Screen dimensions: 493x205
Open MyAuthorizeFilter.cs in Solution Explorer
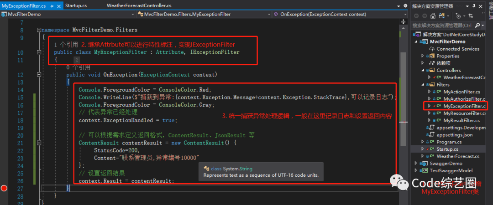[x=464, y=99]
